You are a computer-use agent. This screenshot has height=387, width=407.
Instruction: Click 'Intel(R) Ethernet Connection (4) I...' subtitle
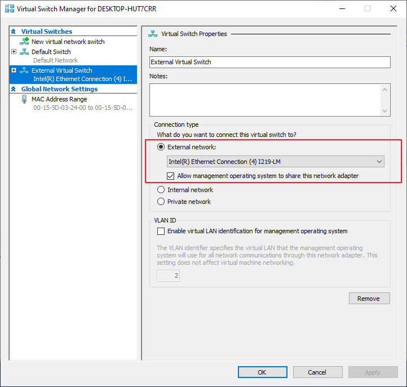82,79
